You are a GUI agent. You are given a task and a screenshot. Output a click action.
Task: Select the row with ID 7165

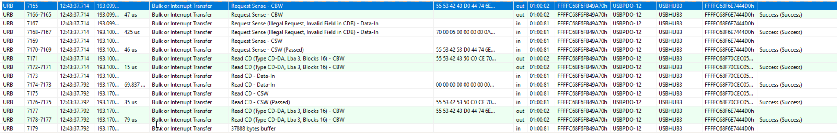point(418,6)
